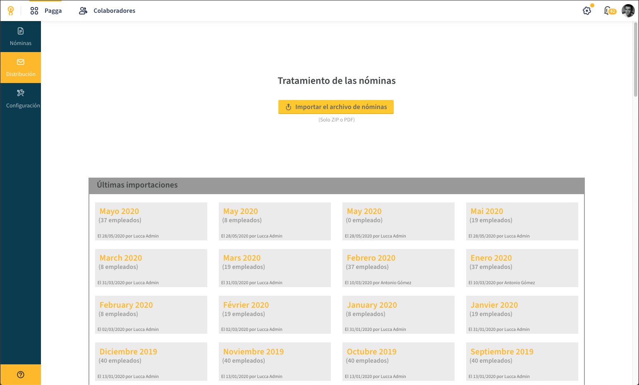This screenshot has height=385, width=639.
Task: Open the May 2020 card with 0 empleado
Action: pyautogui.click(x=398, y=221)
